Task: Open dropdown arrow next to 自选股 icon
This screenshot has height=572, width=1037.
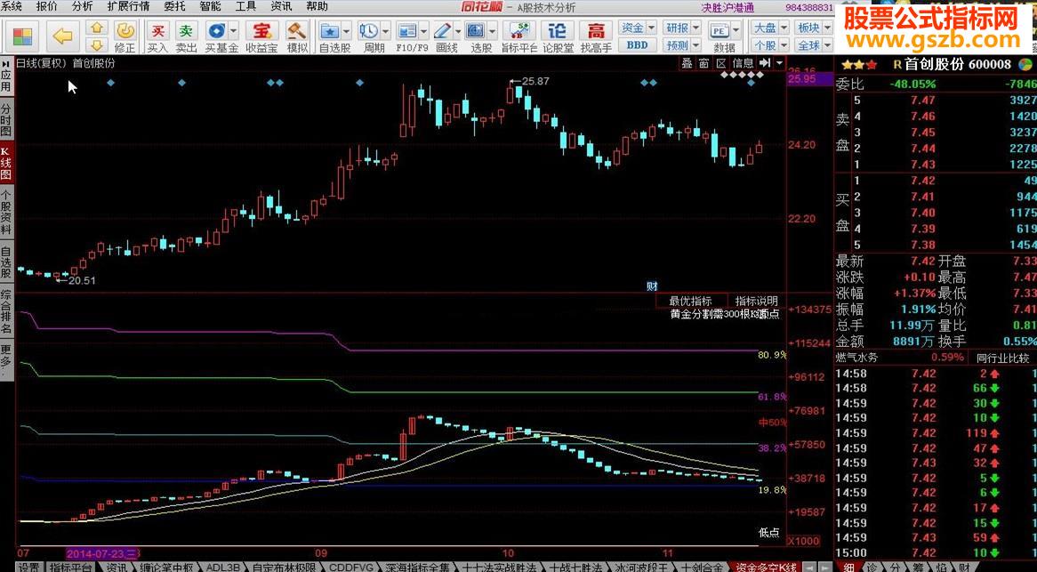Action: [x=346, y=29]
